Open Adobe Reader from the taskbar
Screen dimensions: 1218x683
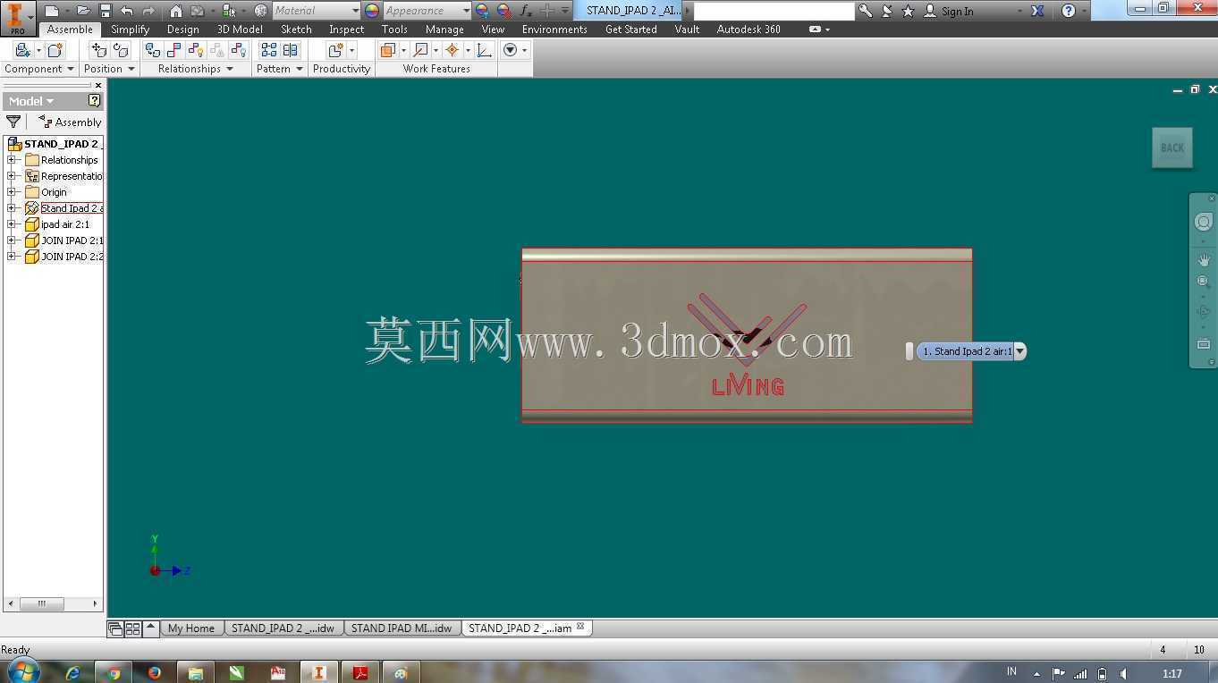360,673
